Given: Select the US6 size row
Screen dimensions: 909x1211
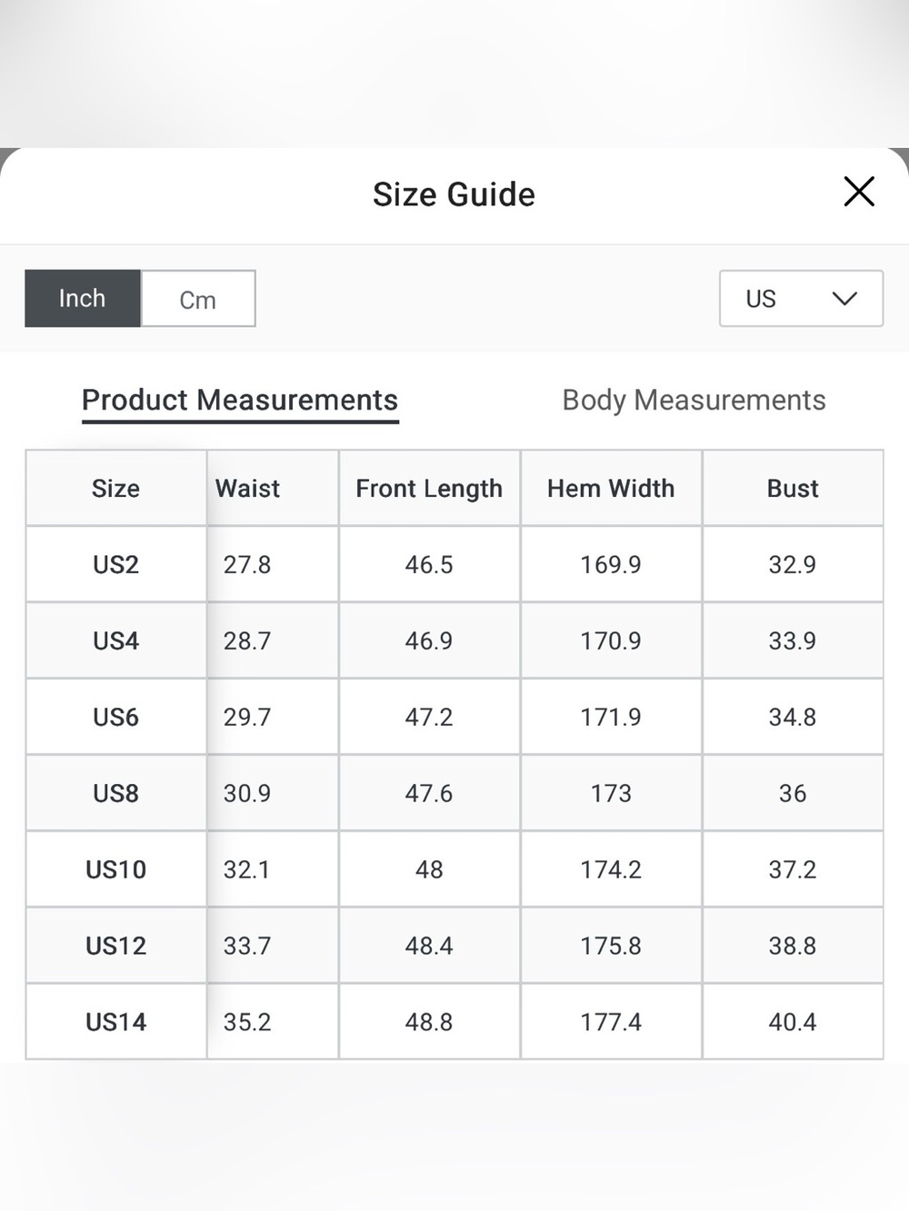Looking at the screenshot, I should pos(454,717).
